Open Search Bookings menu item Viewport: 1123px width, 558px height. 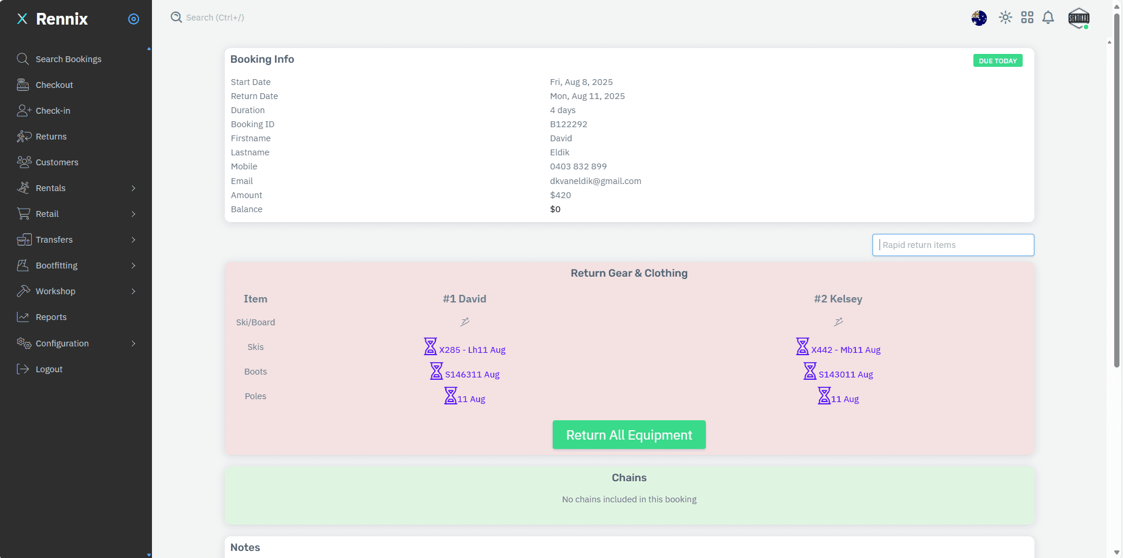point(69,59)
